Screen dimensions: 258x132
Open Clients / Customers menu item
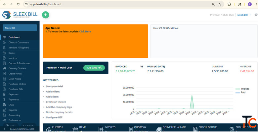pyautogui.click(x=20, y=42)
